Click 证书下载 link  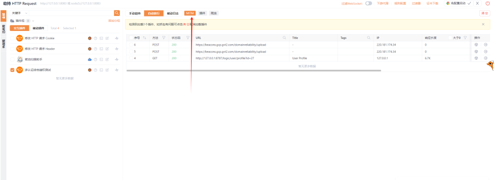click(x=432, y=3)
